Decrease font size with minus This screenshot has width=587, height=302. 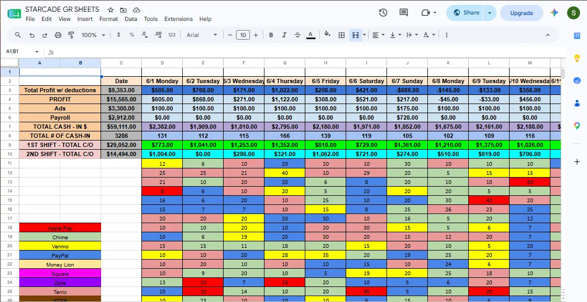[230, 35]
